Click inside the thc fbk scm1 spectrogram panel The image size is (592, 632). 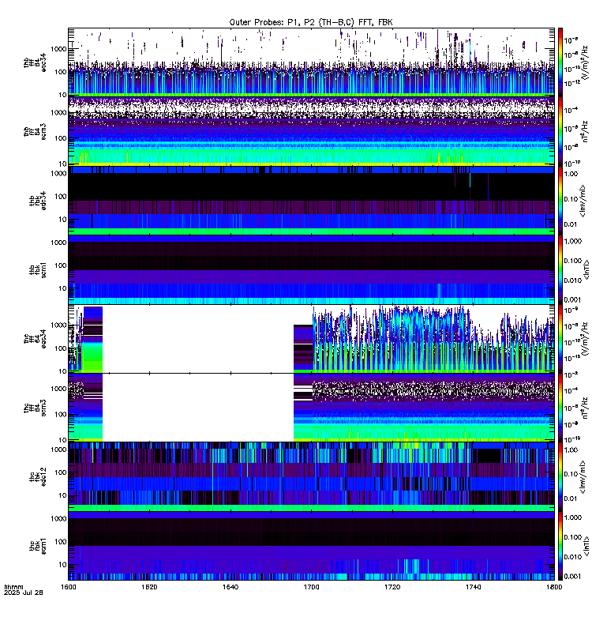311,546
